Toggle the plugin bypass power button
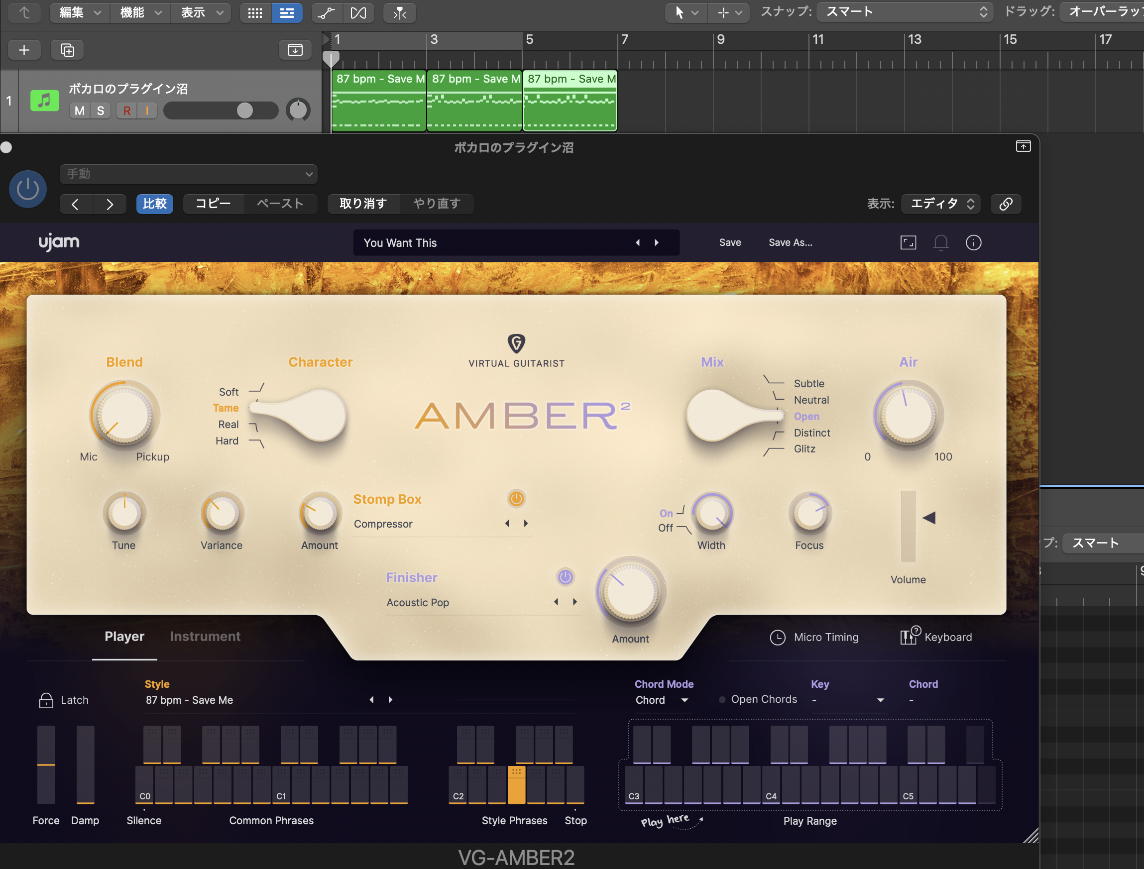 click(x=28, y=189)
